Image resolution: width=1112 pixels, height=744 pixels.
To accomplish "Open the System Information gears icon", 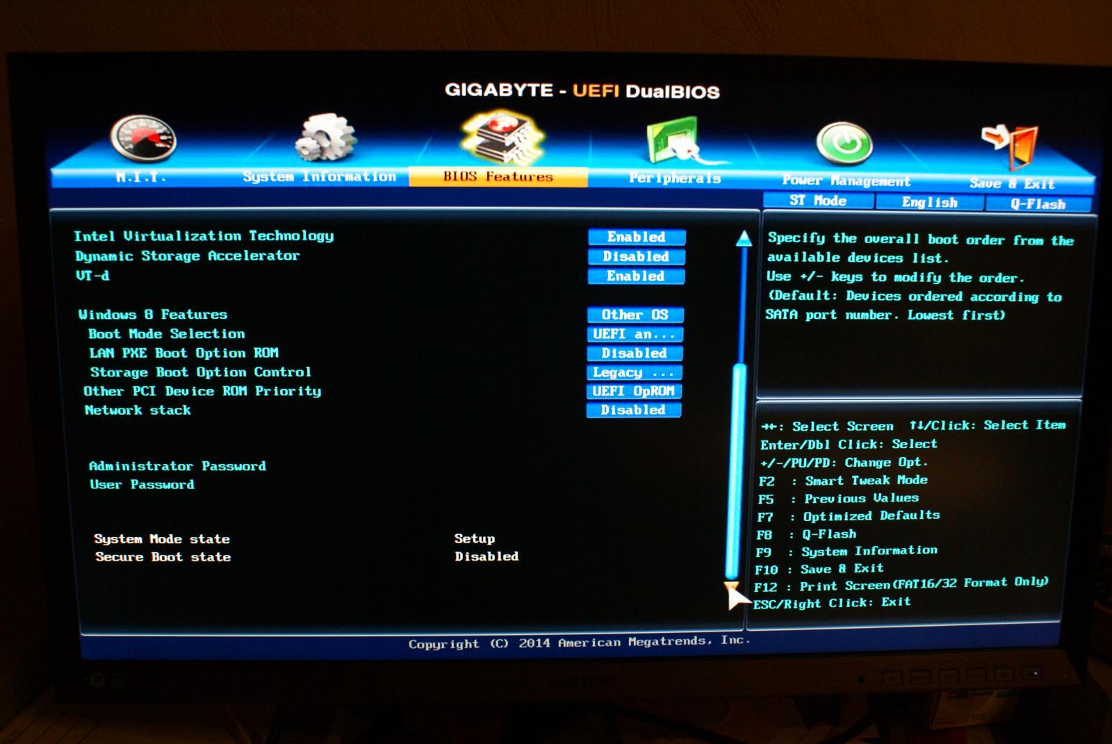I will click(325, 137).
